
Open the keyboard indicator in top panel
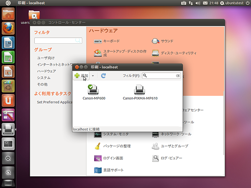(x=184, y=3)
